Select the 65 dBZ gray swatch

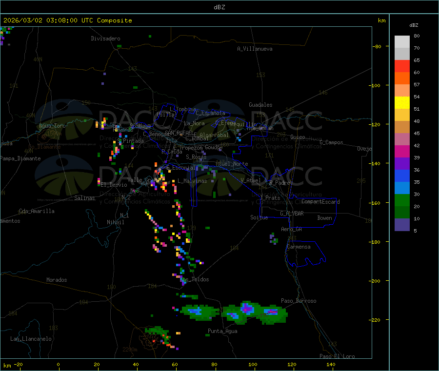[402, 54]
